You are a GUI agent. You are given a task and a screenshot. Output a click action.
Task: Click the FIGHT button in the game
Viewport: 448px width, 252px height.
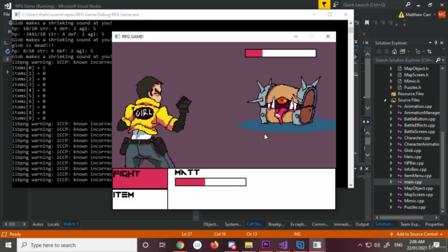(x=140, y=178)
